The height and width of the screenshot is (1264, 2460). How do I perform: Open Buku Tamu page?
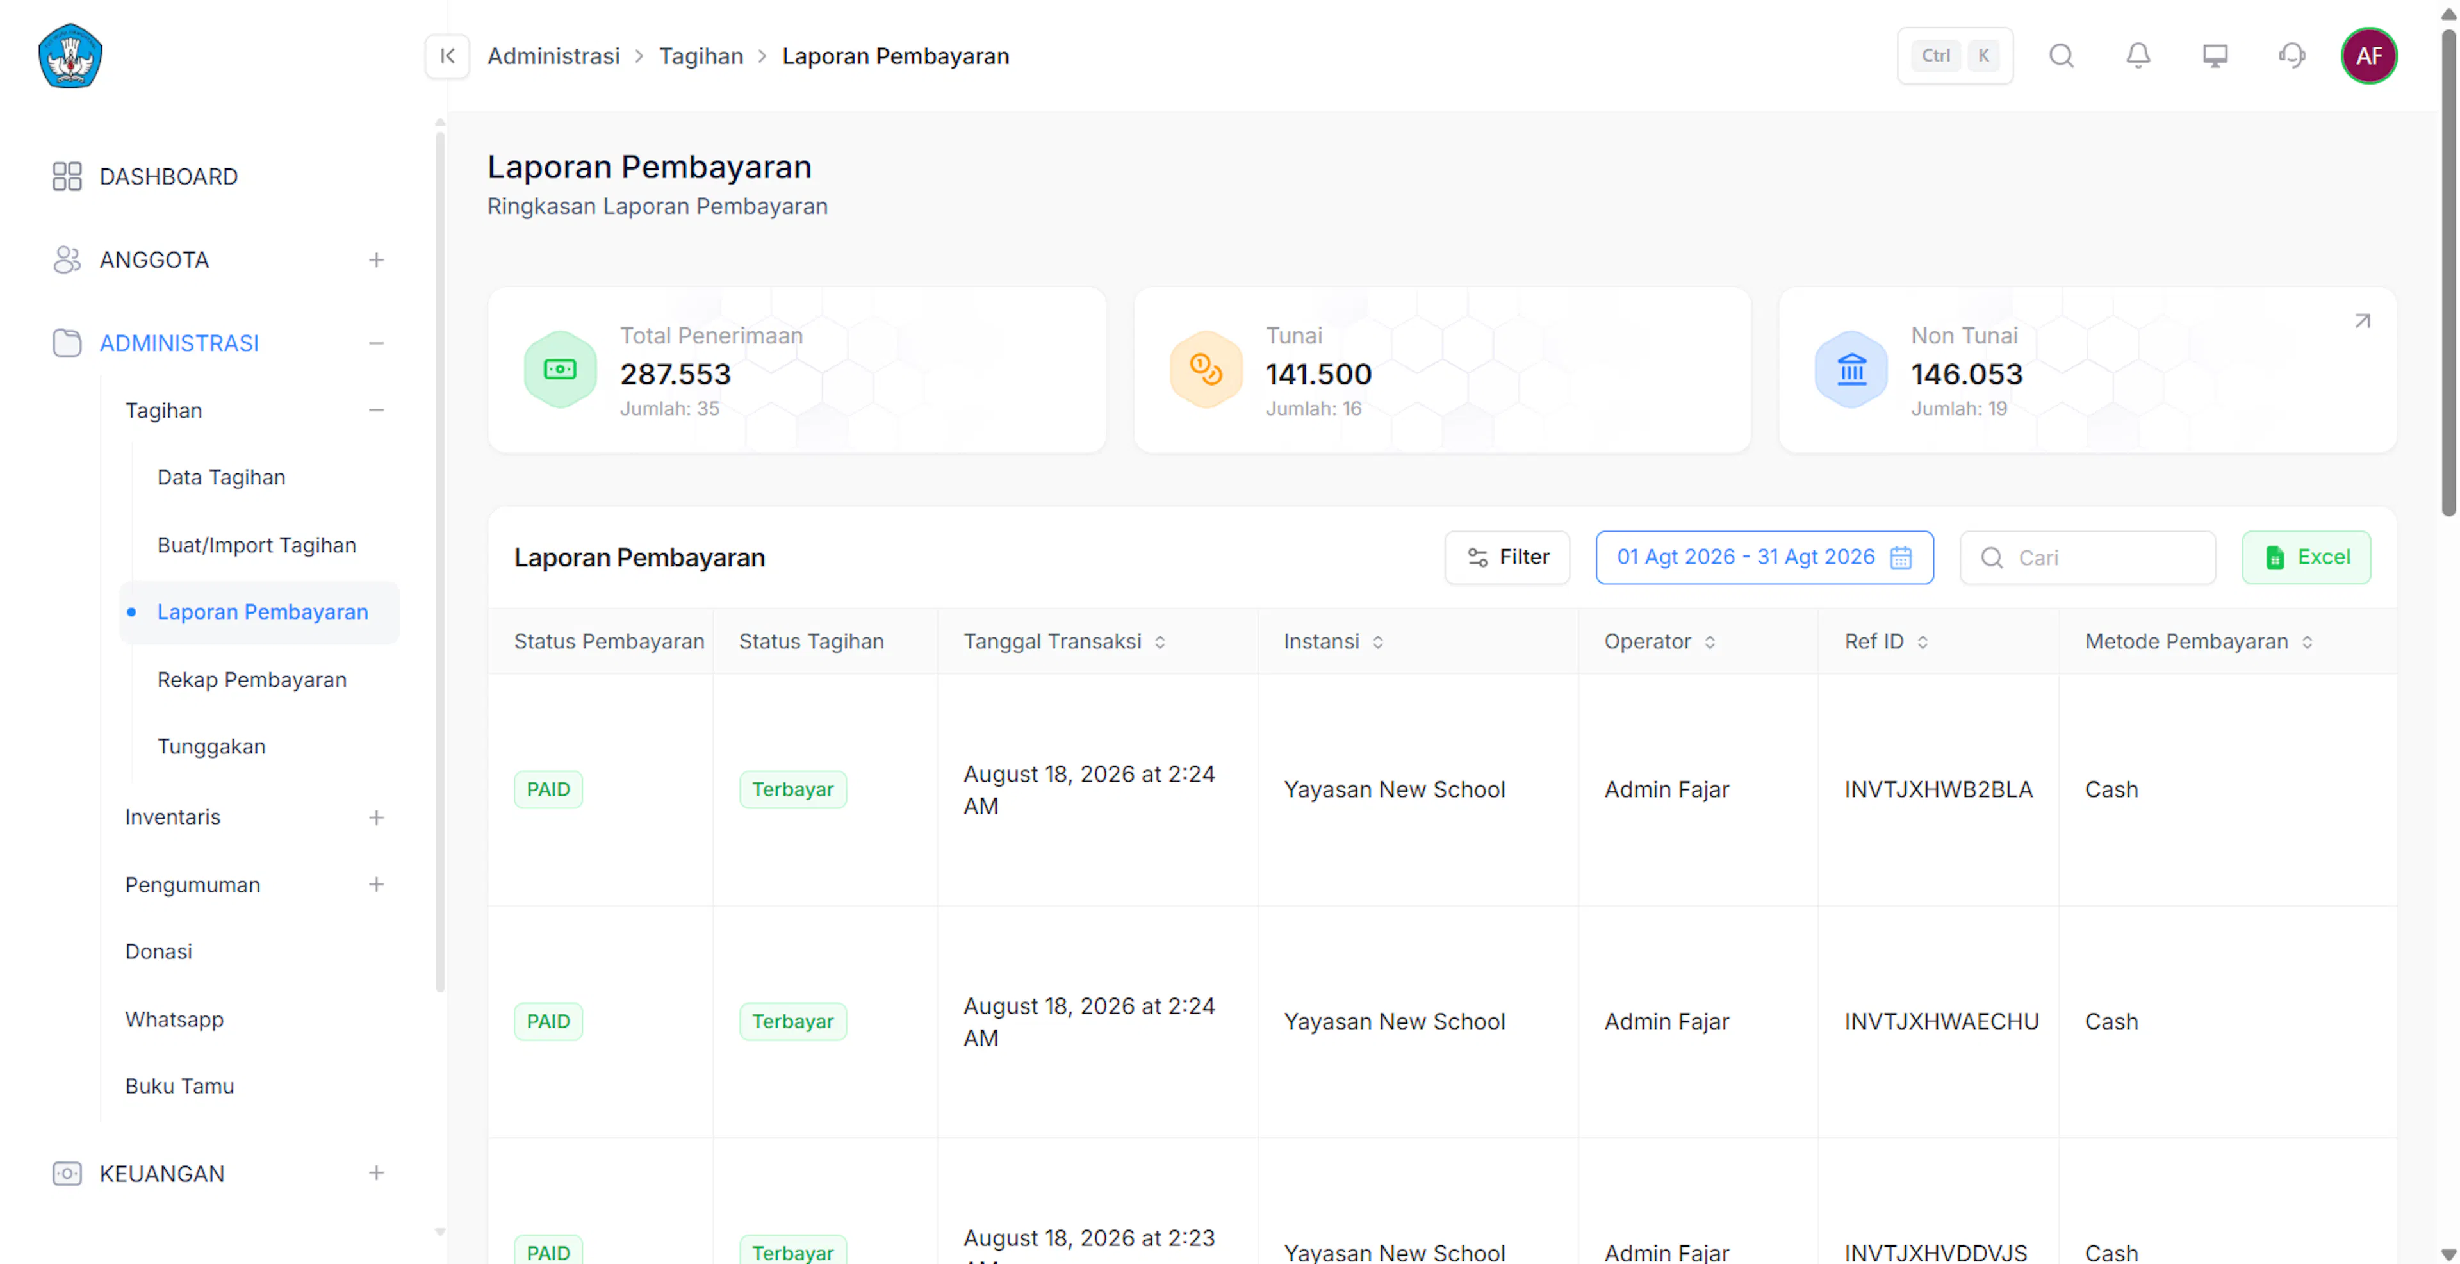[179, 1087]
